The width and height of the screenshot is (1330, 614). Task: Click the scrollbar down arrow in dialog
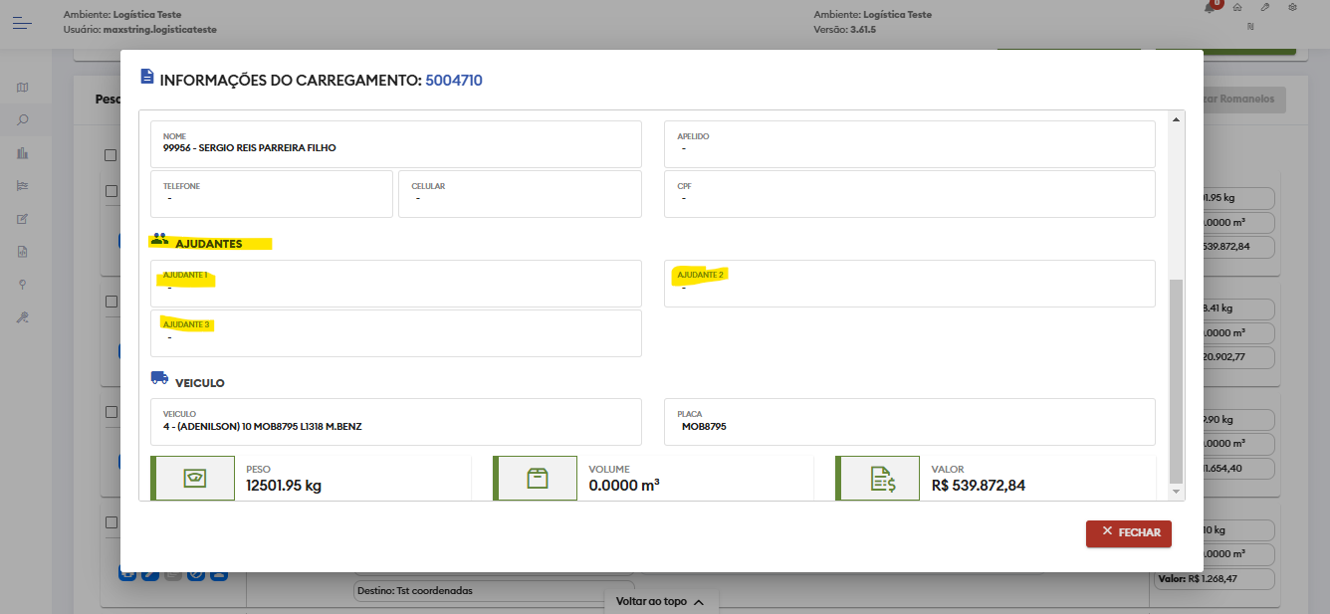click(1176, 492)
